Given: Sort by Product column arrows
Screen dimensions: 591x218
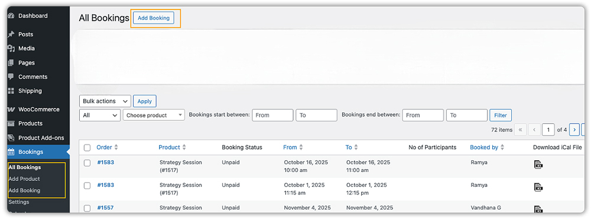Looking at the screenshot, I should pos(184,147).
